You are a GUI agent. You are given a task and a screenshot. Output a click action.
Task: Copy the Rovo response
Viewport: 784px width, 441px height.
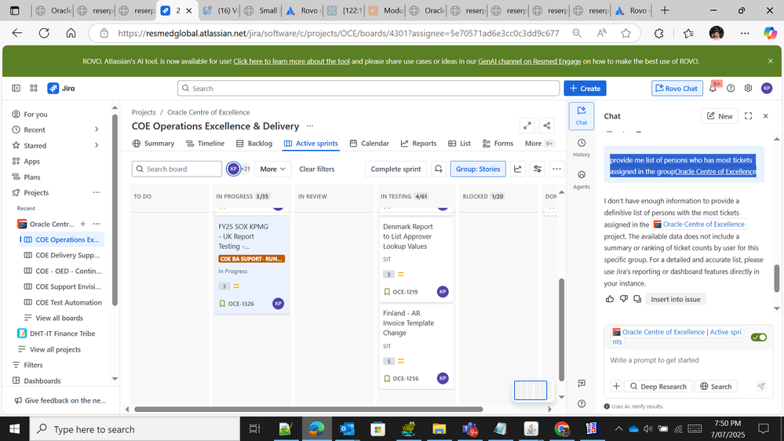(x=637, y=299)
